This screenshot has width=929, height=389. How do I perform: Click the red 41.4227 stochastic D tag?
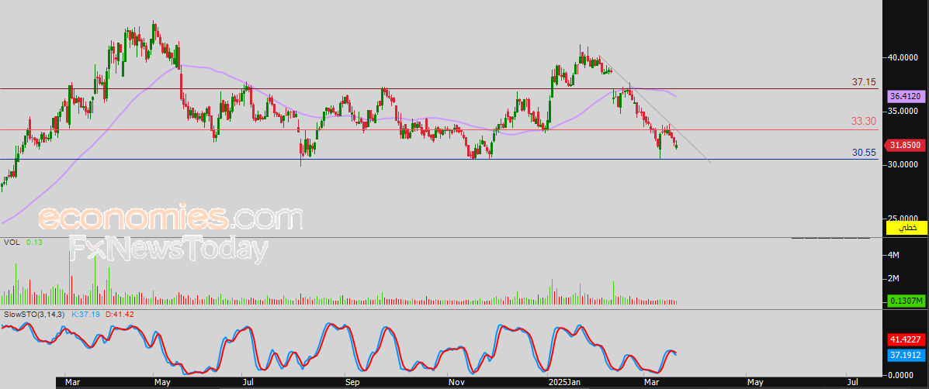pyautogui.click(x=905, y=340)
